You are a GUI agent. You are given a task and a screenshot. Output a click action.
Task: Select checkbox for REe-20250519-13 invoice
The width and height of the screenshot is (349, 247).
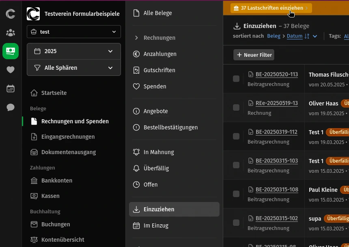[x=236, y=107]
